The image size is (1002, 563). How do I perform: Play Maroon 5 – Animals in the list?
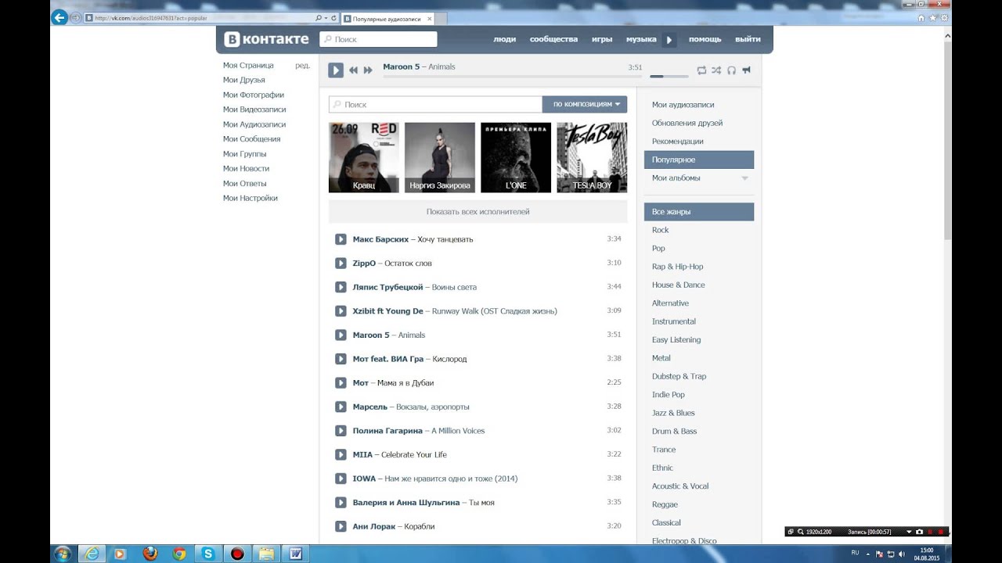click(x=341, y=335)
